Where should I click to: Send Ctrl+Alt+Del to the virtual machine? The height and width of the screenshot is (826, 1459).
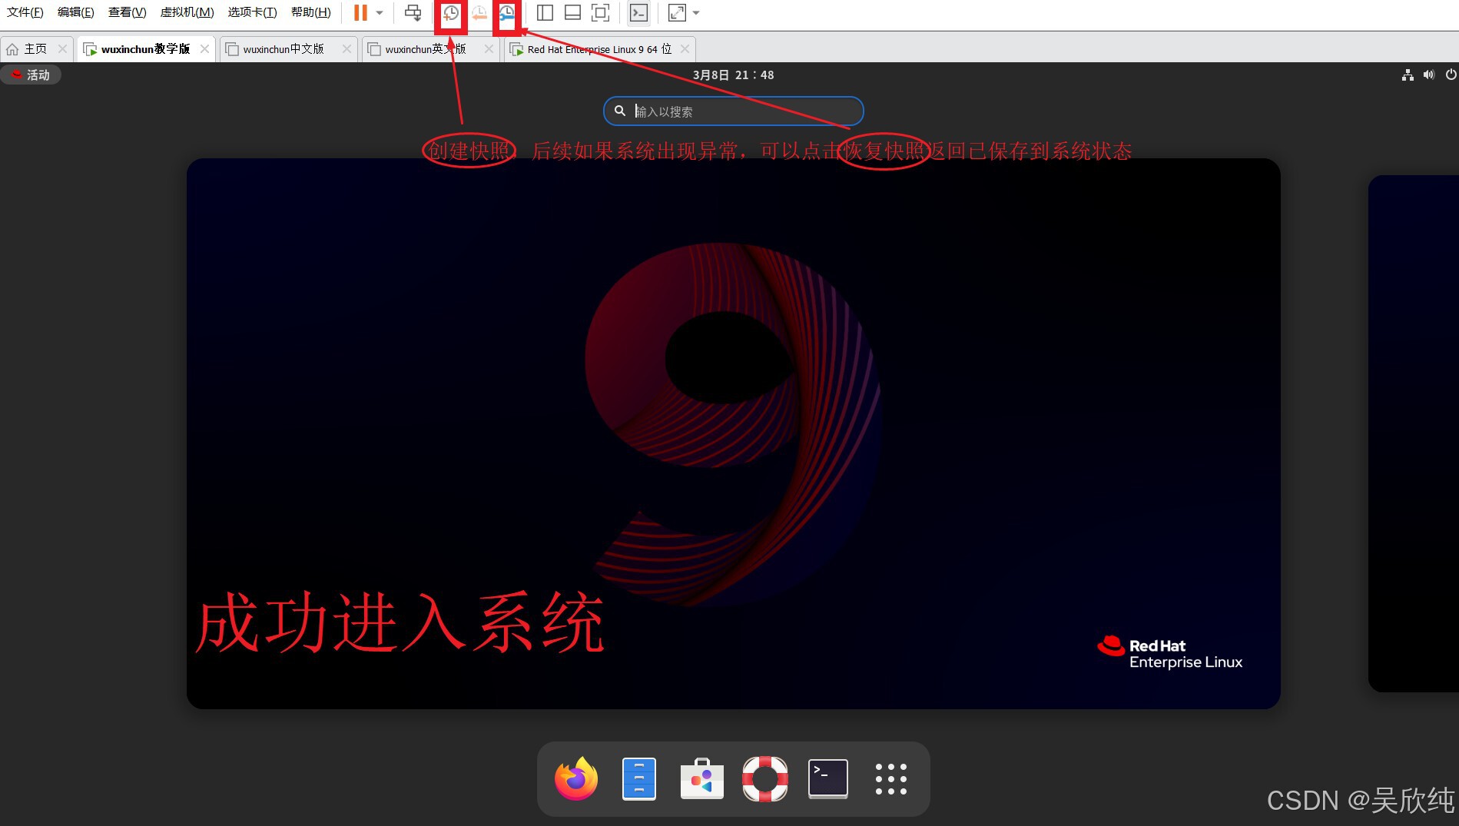413,12
